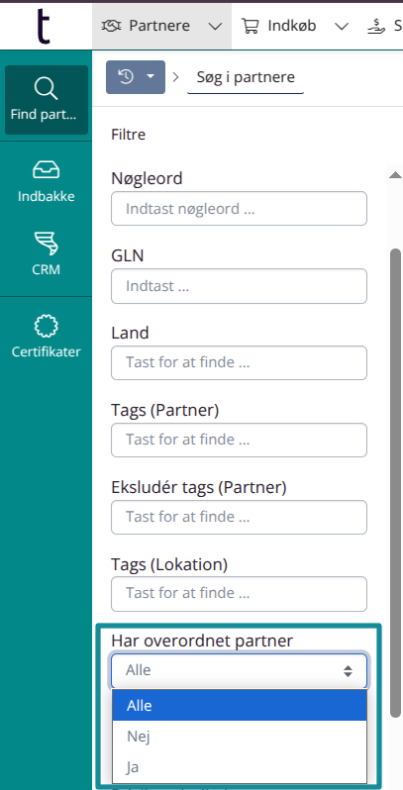Image resolution: width=403 pixels, height=790 pixels.
Task: Click the dark 't' logo
Action: click(x=45, y=26)
